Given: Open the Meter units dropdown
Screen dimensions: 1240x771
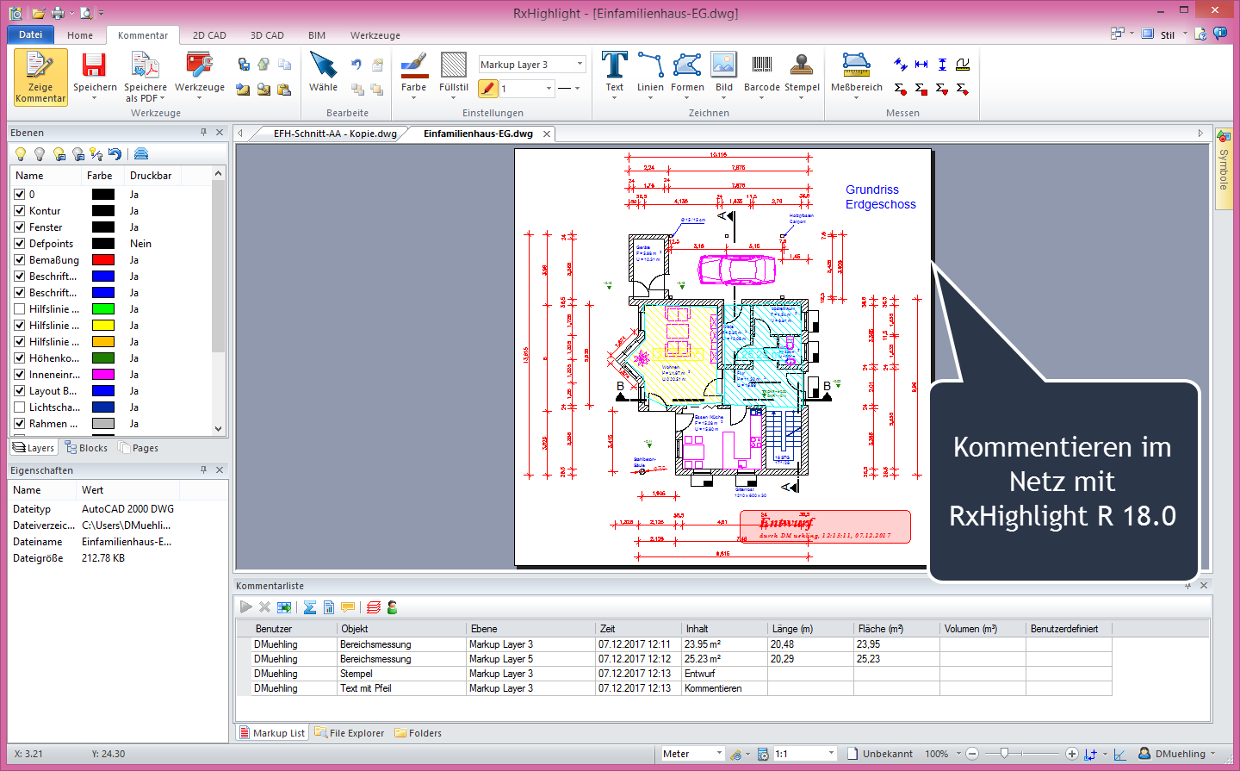Looking at the screenshot, I should [719, 754].
